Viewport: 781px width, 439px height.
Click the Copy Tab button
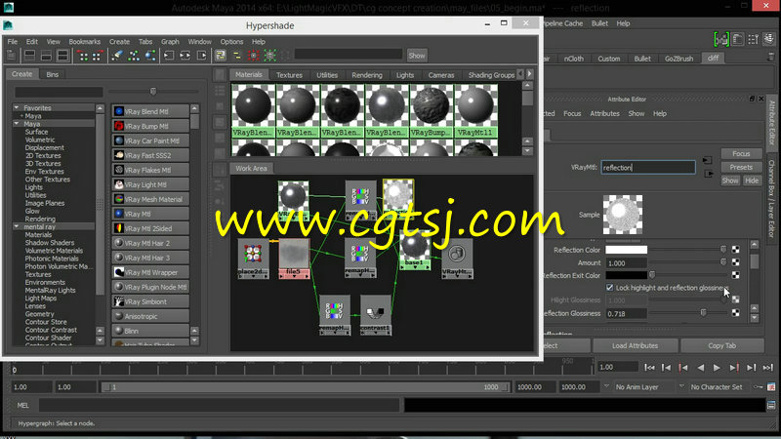721,345
